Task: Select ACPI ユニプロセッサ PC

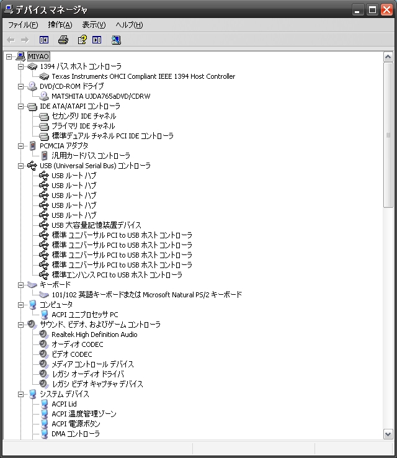Action: [x=84, y=315]
